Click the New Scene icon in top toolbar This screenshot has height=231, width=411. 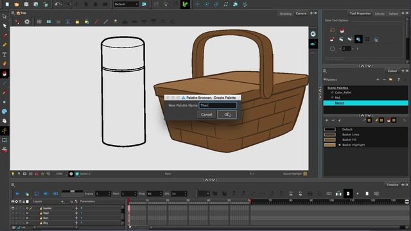coord(7,4)
